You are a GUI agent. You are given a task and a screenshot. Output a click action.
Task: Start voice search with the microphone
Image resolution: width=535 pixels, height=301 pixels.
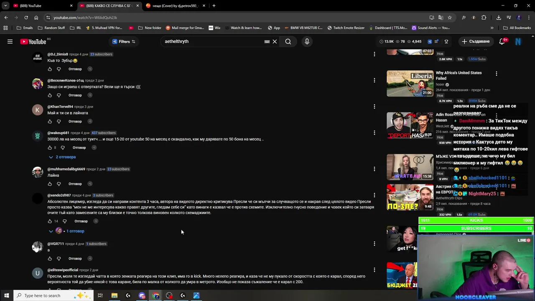tap(307, 41)
